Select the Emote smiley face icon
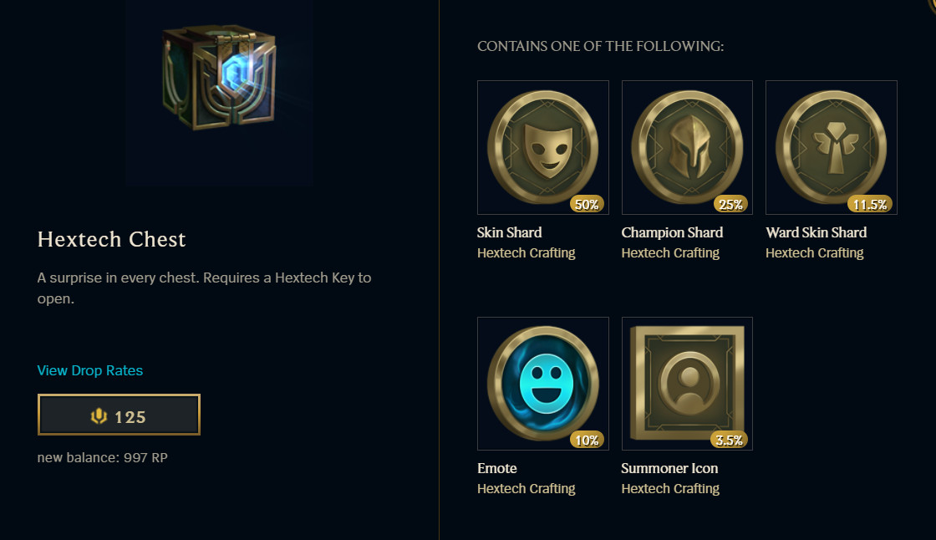 coord(542,383)
